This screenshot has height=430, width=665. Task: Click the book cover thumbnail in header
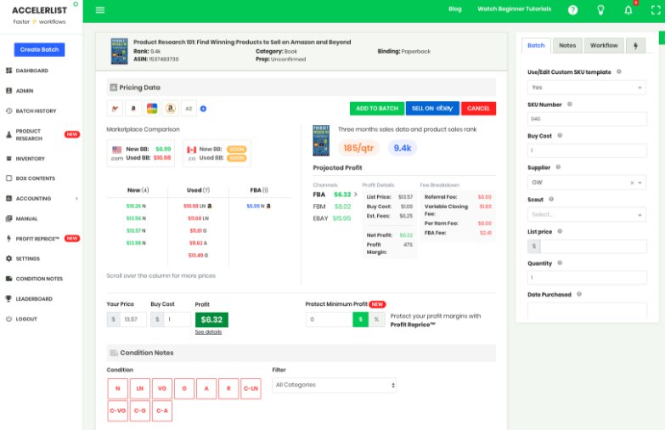point(119,51)
